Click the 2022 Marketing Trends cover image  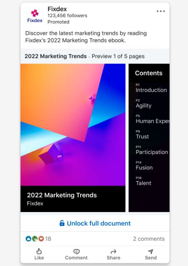pyautogui.click(x=73, y=125)
